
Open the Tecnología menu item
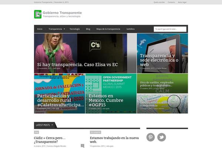click(x=74, y=29)
